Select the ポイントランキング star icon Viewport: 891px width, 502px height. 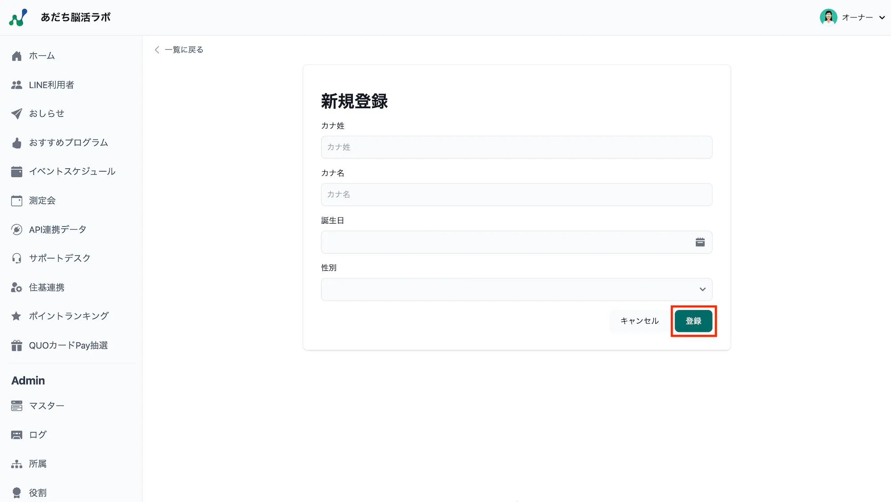[16, 316]
